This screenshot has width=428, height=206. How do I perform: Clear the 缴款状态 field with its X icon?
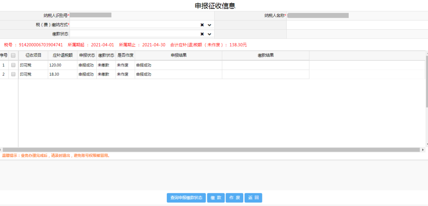pyautogui.click(x=202, y=34)
